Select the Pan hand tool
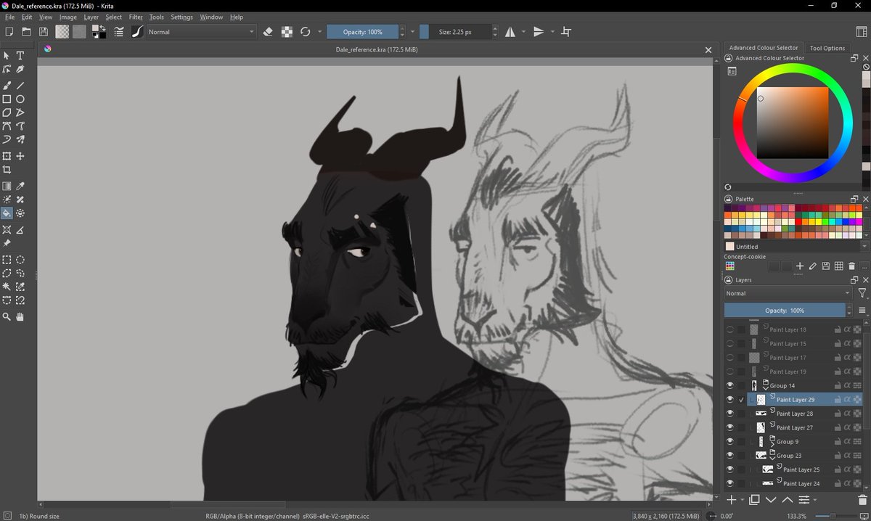Viewport: 871px width, 521px height. tap(20, 316)
